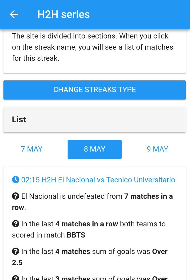
Task: Tap the back arrow icon
Action: coord(14,14)
